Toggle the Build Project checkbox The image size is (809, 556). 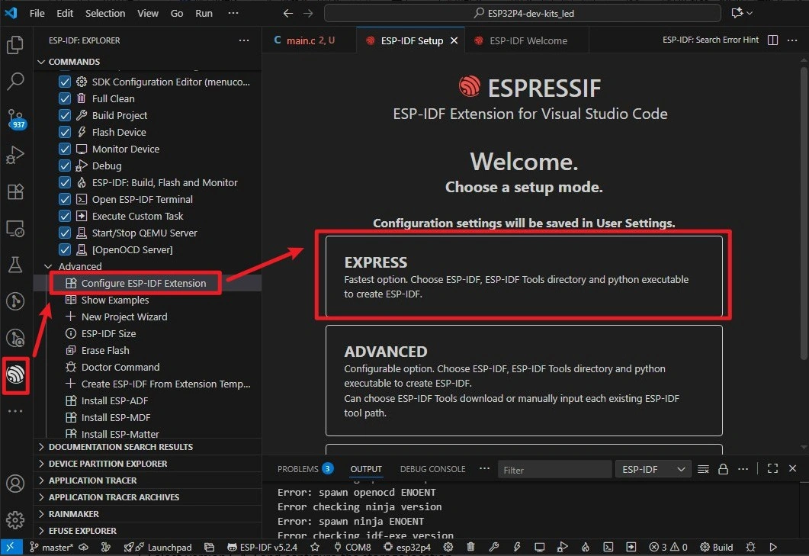point(65,115)
